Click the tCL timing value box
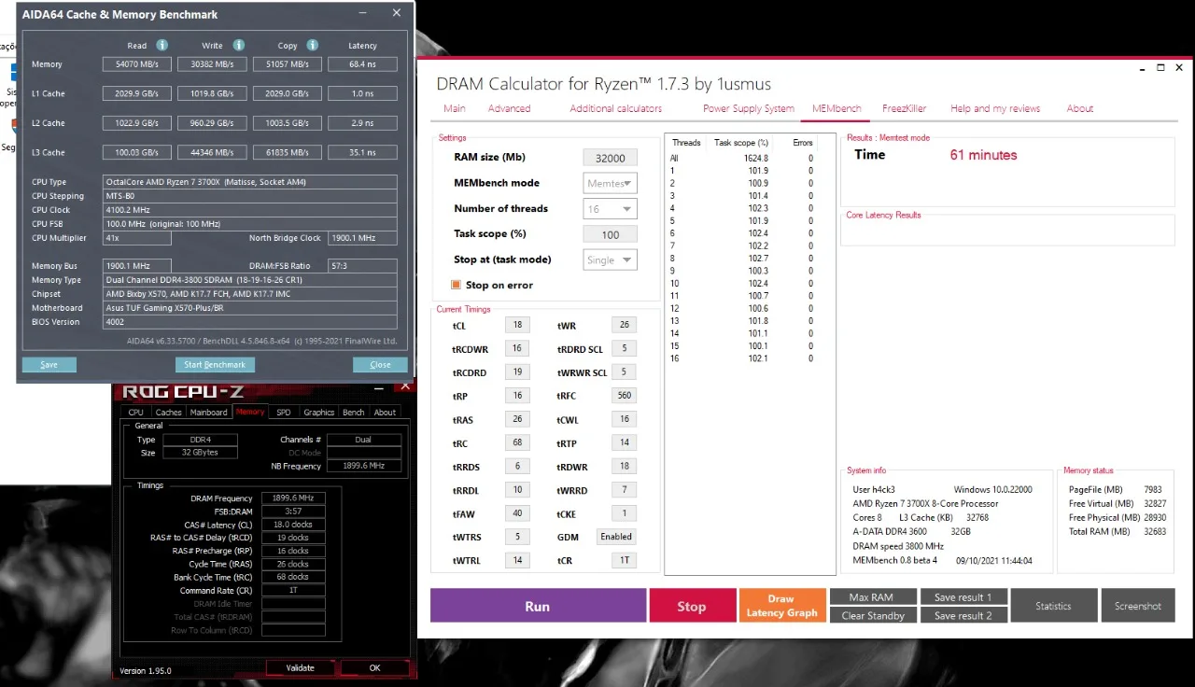The image size is (1195, 687). click(517, 325)
